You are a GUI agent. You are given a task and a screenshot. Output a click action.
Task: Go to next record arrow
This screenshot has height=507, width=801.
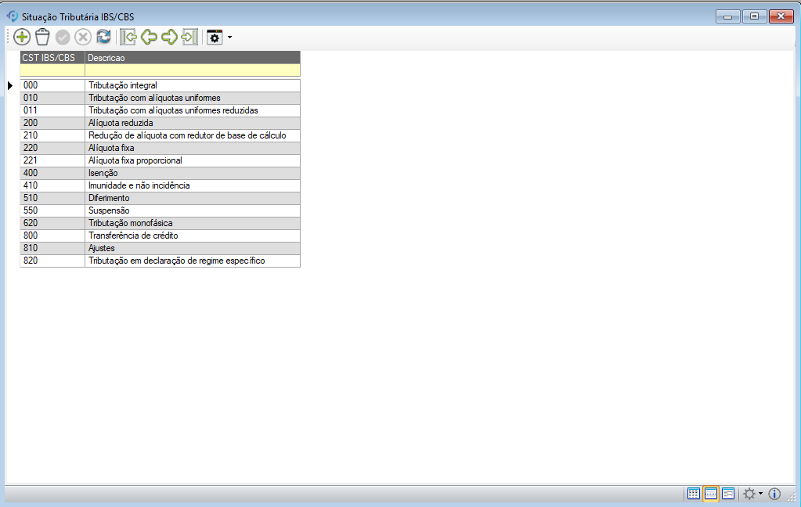pyautogui.click(x=169, y=38)
